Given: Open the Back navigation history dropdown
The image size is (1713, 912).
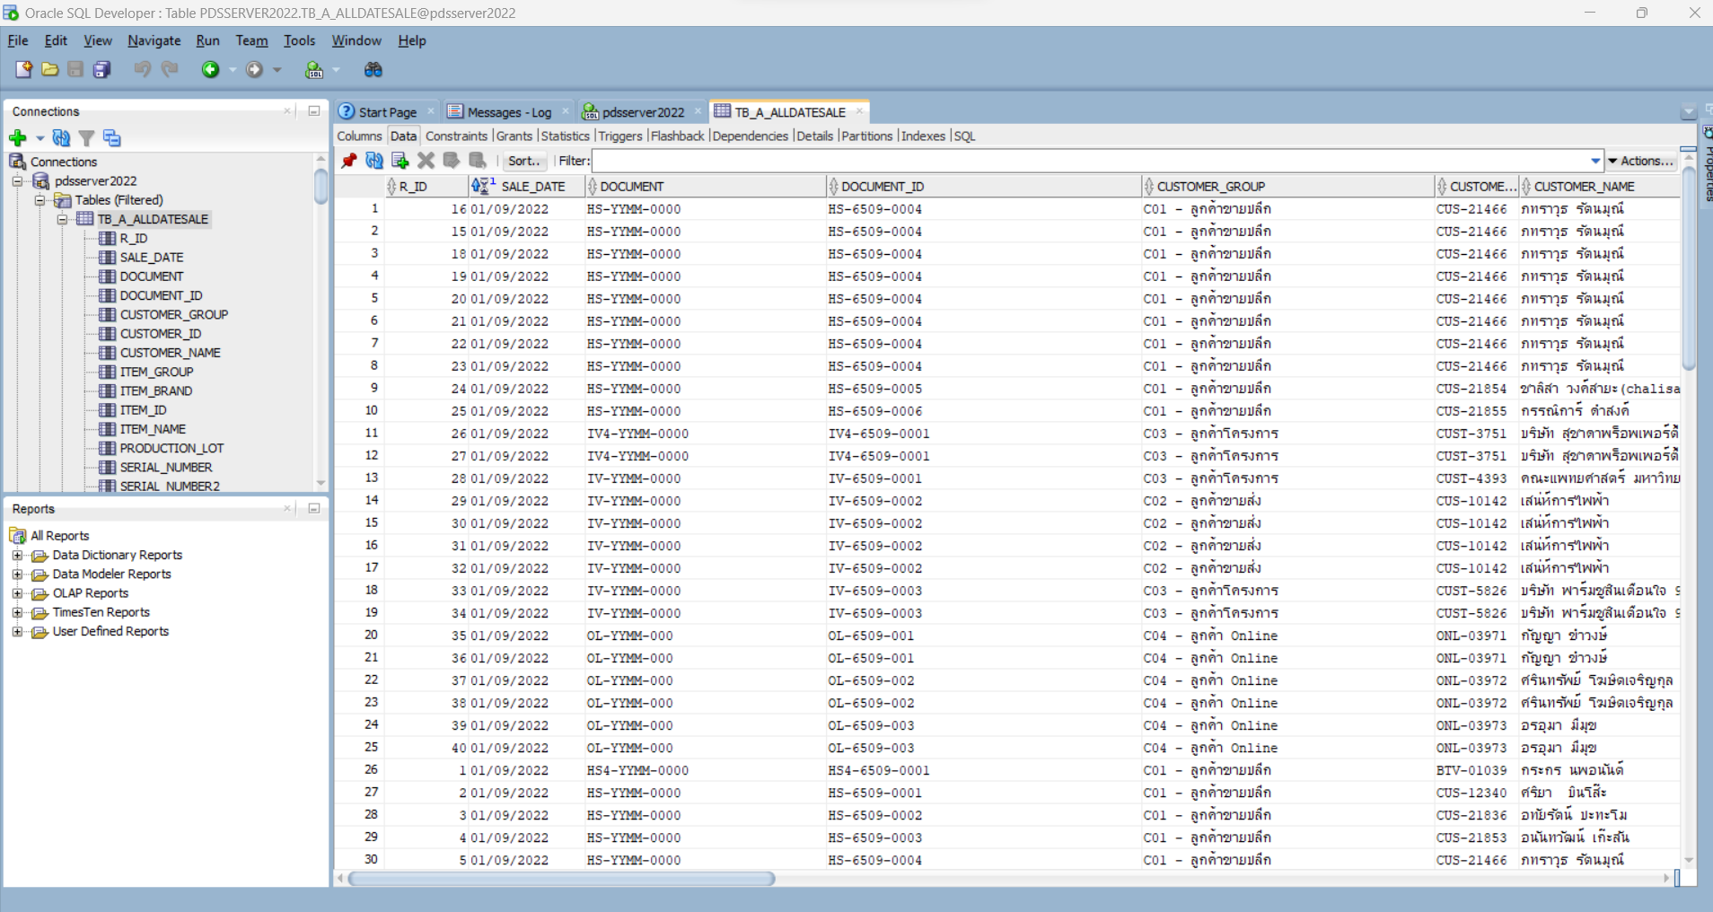Looking at the screenshot, I should pyautogui.click(x=233, y=69).
